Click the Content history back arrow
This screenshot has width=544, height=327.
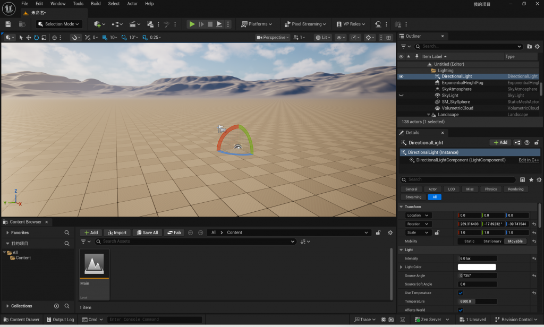190,233
